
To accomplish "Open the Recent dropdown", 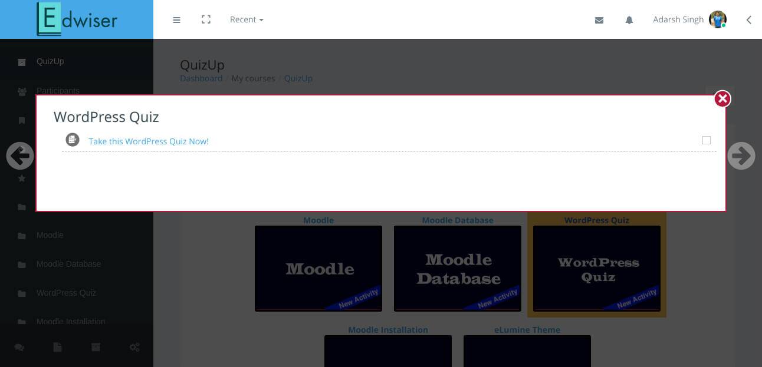I will tap(247, 19).
